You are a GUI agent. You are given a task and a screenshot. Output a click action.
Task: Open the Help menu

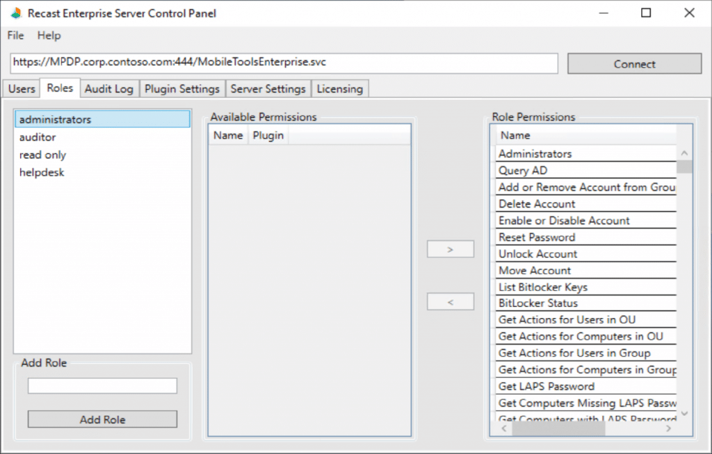pos(49,35)
